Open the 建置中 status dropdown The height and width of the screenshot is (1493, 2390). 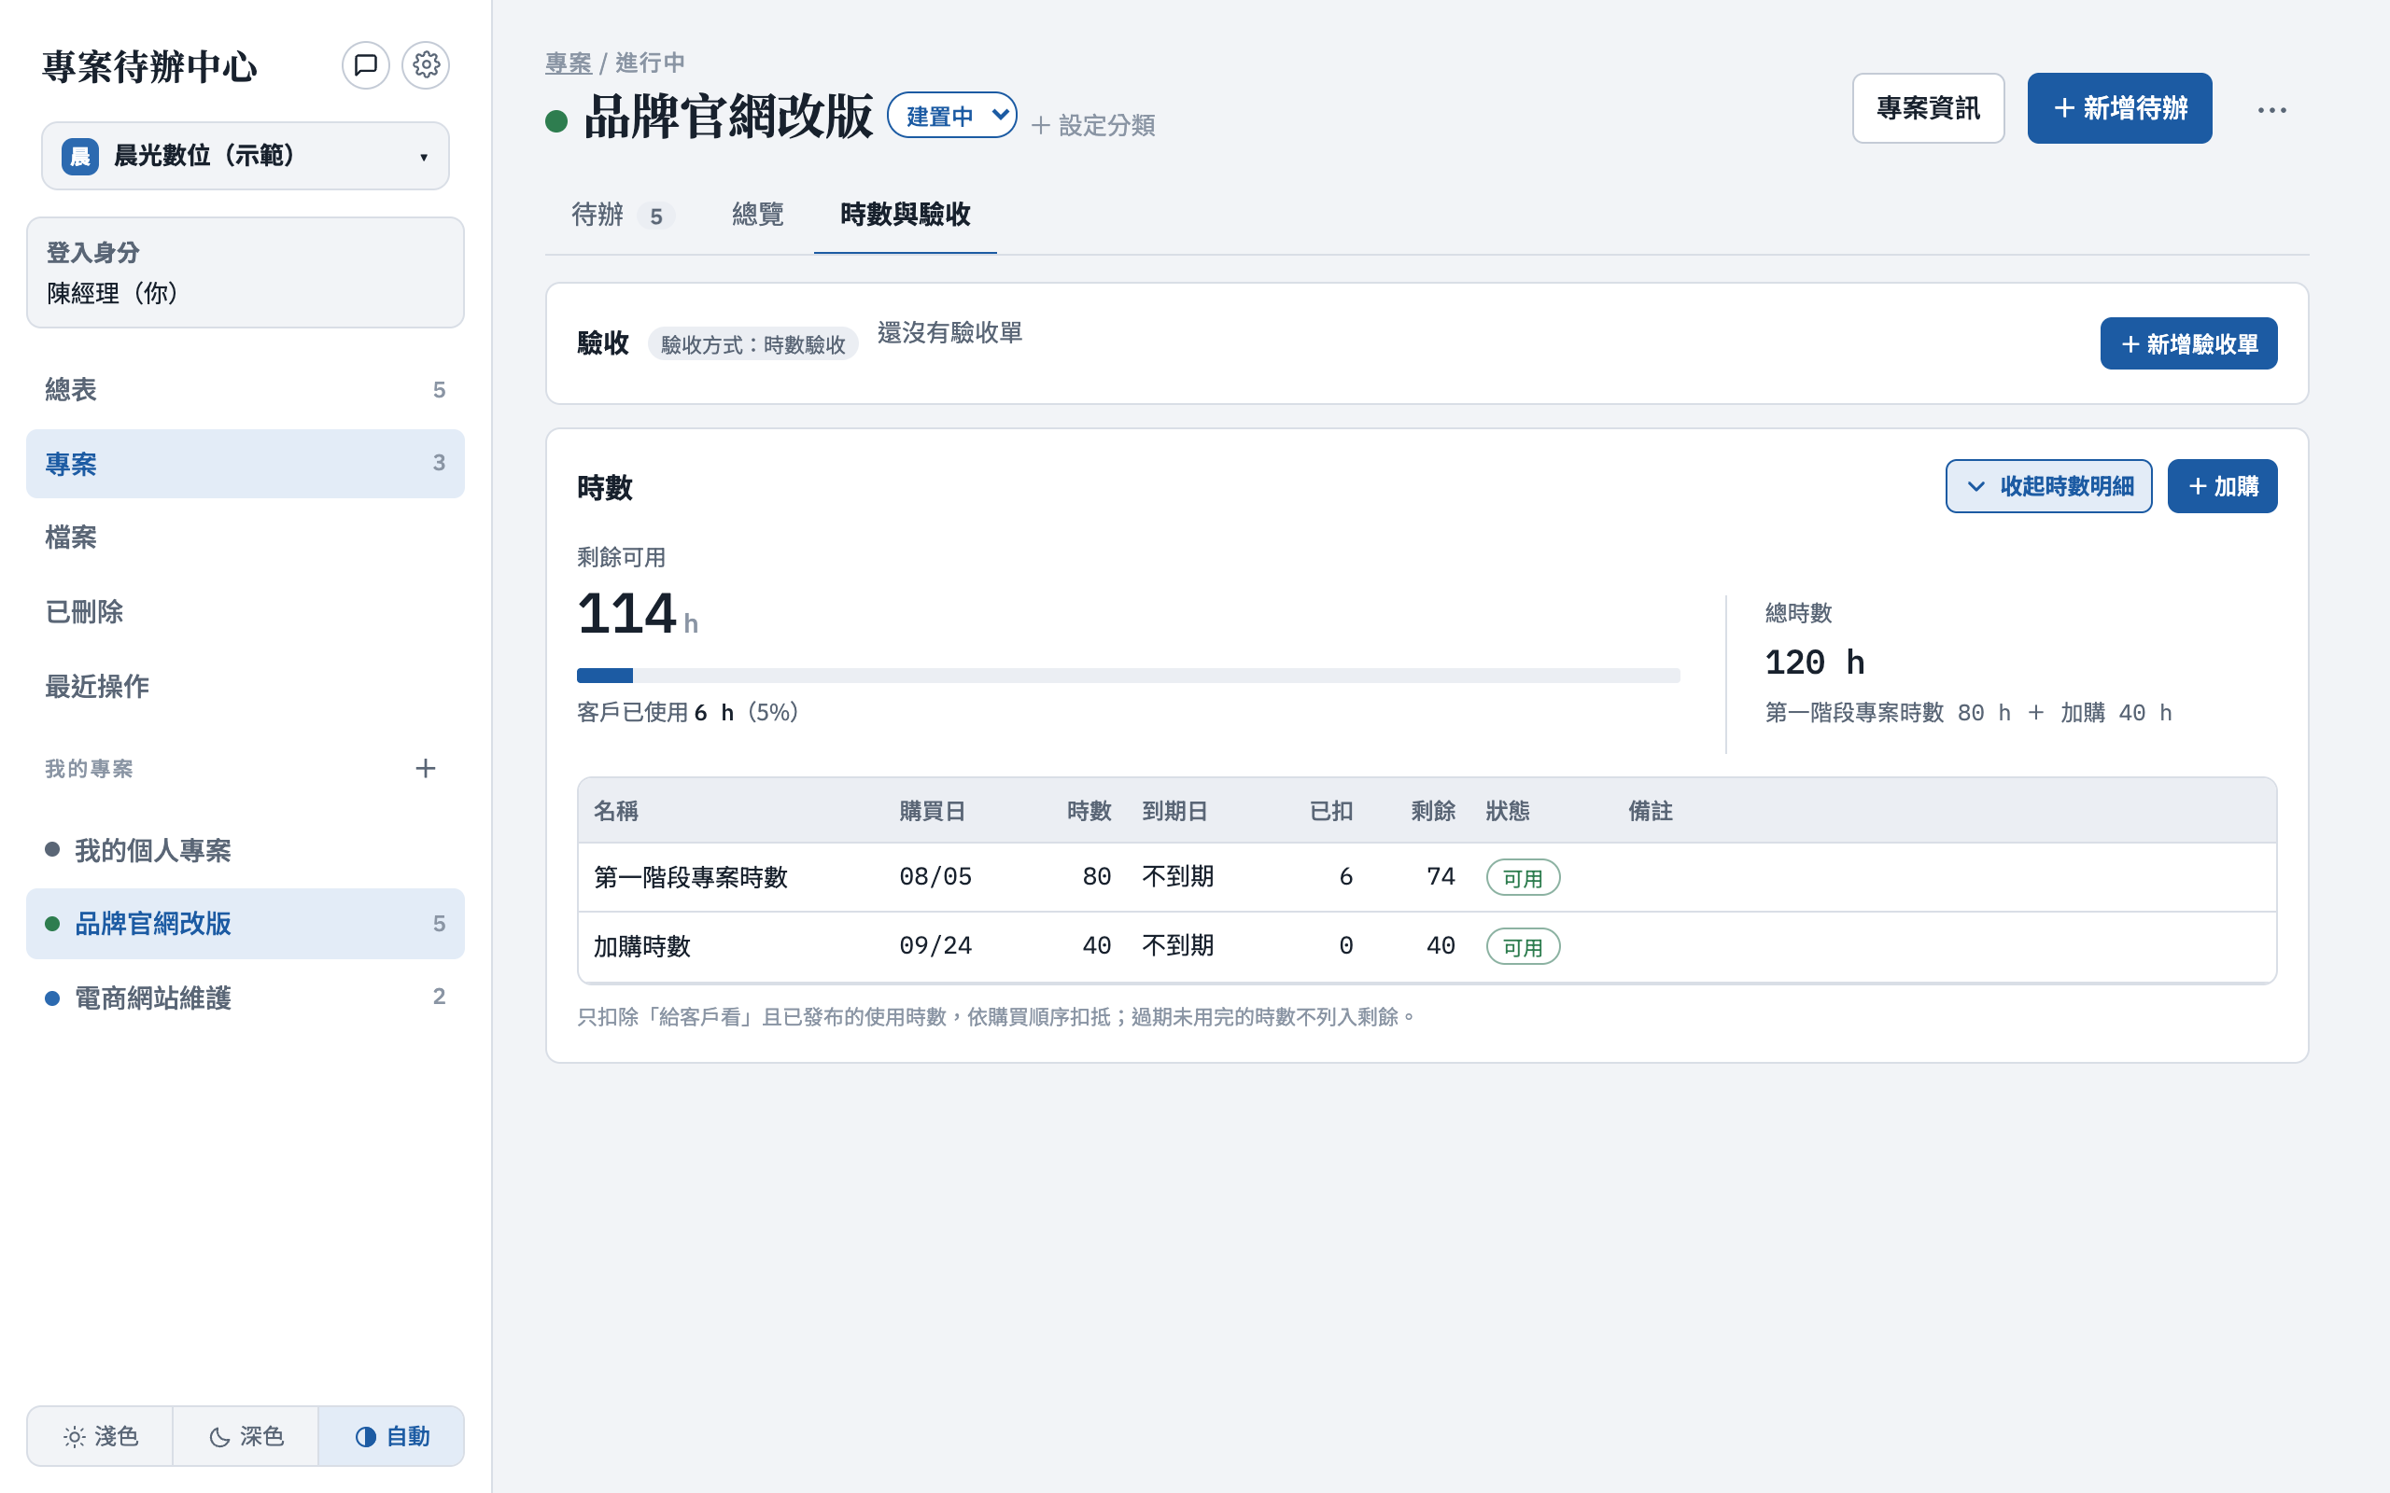pos(952,116)
